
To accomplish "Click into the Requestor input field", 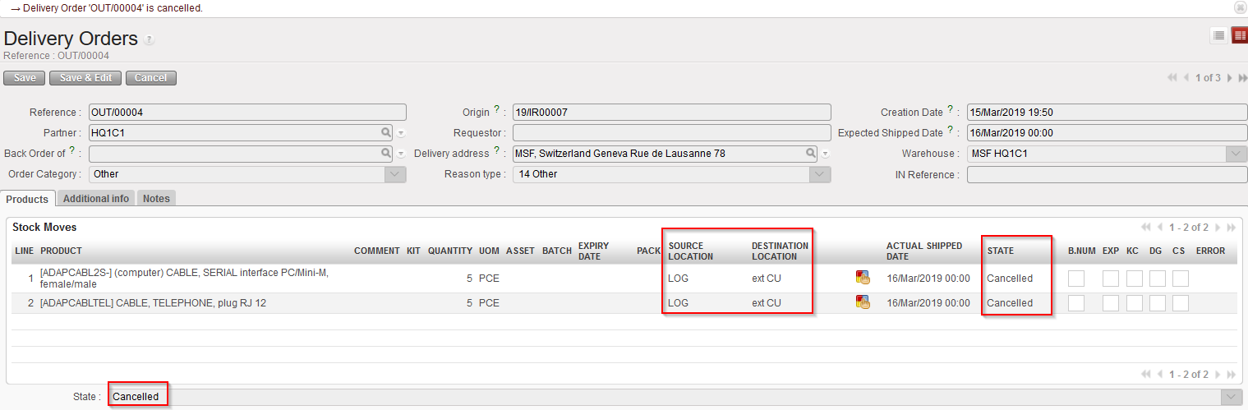I will 671,133.
